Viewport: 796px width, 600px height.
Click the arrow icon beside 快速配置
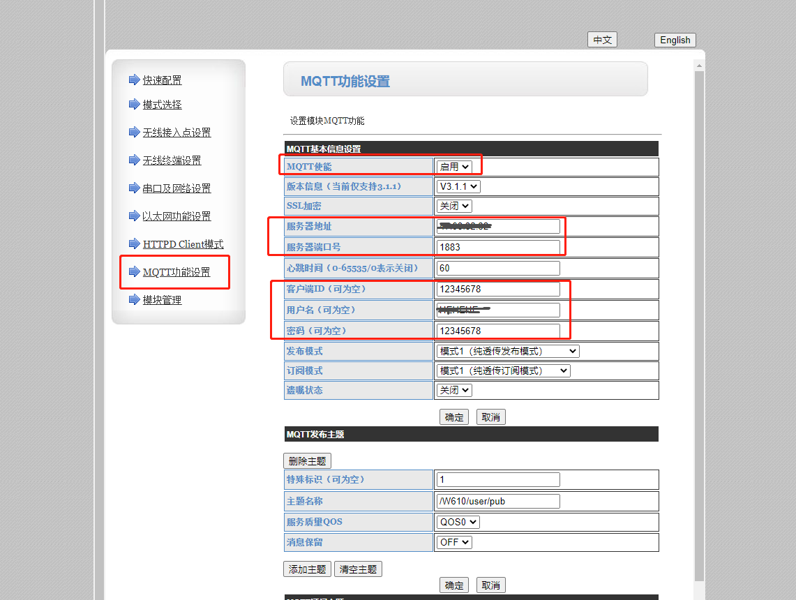pyautogui.click(x=135, y=80)
